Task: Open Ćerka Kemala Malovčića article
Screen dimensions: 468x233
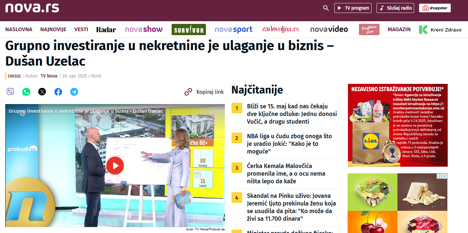Action: click(x=286, y=174)
